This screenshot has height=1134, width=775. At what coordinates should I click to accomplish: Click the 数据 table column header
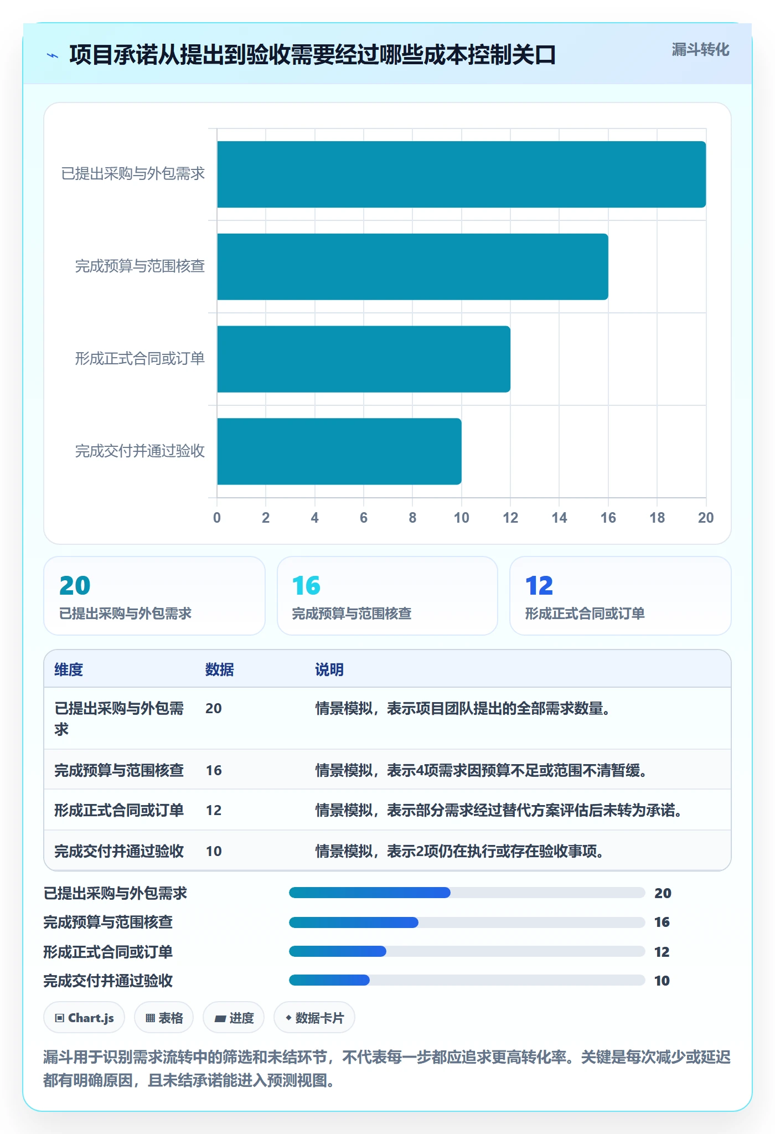click(220, 669)
